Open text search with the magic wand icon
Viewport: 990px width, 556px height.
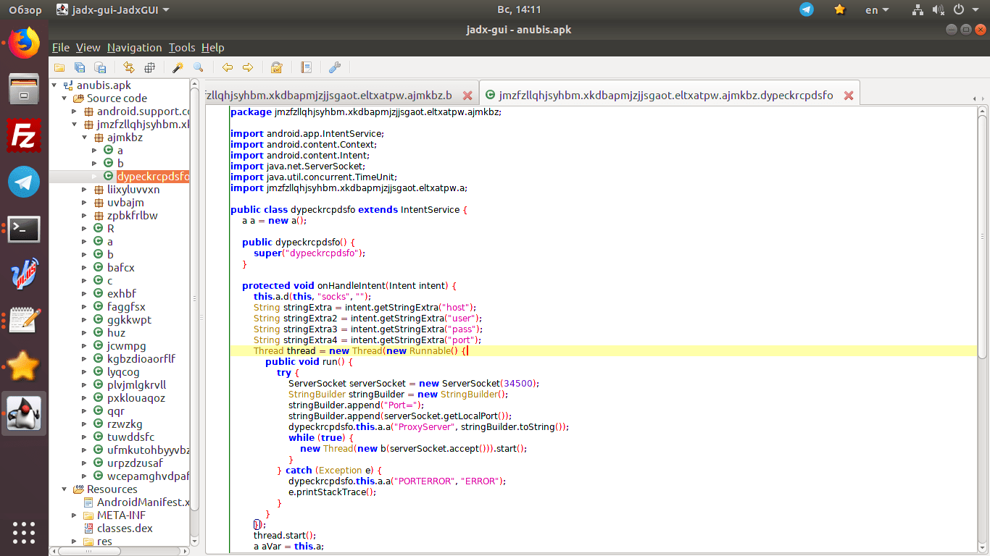pos(177,67)
